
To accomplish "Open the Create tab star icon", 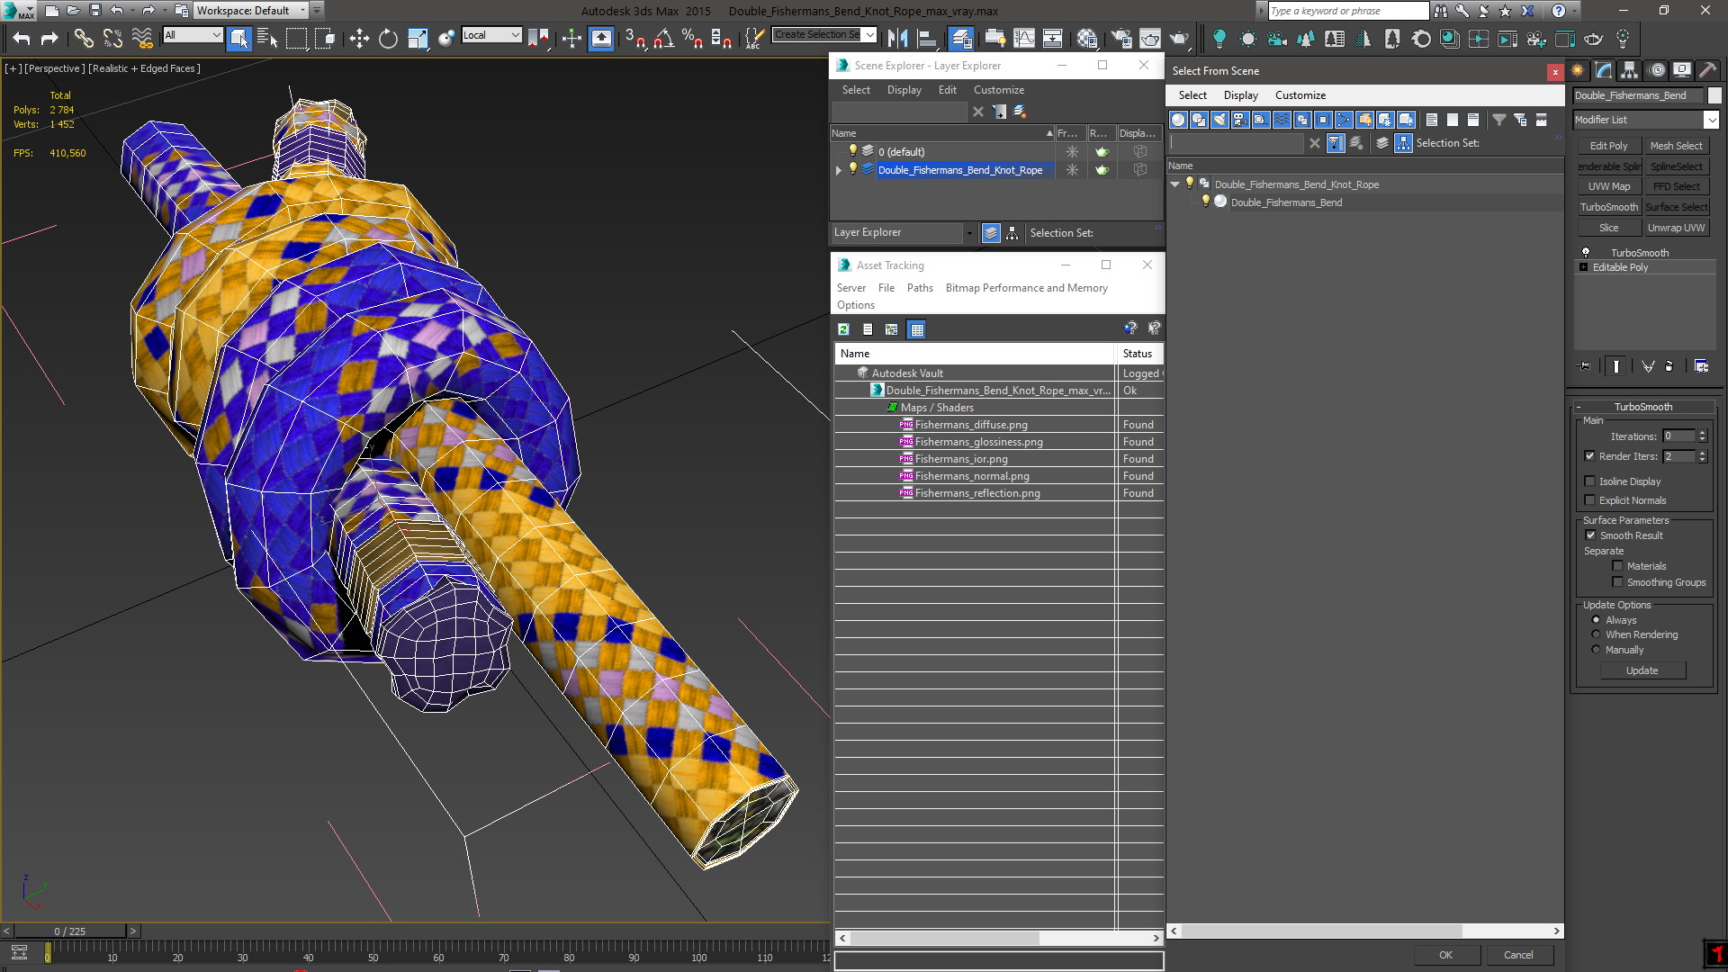I will click(x=1579, y=70).
